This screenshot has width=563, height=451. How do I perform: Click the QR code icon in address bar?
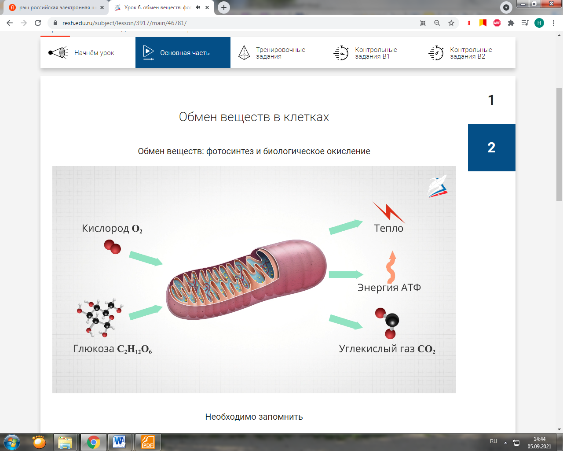tap(423, 23)
